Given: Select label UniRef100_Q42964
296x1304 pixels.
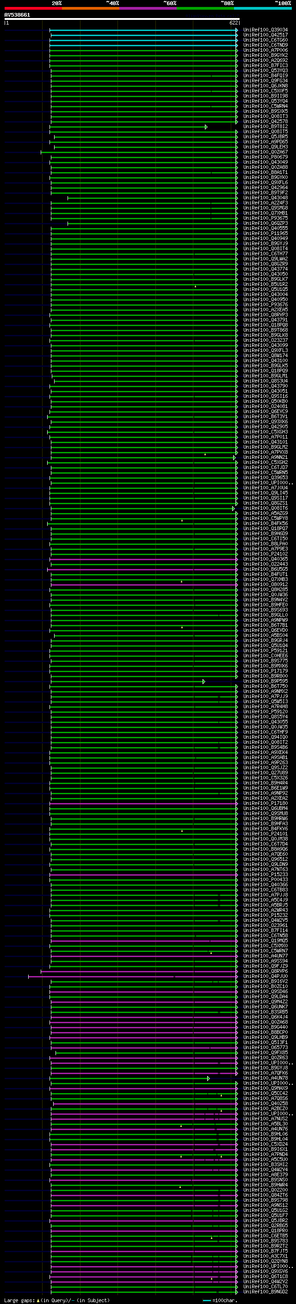Looking at the screenshot, I should coord(265,187).
